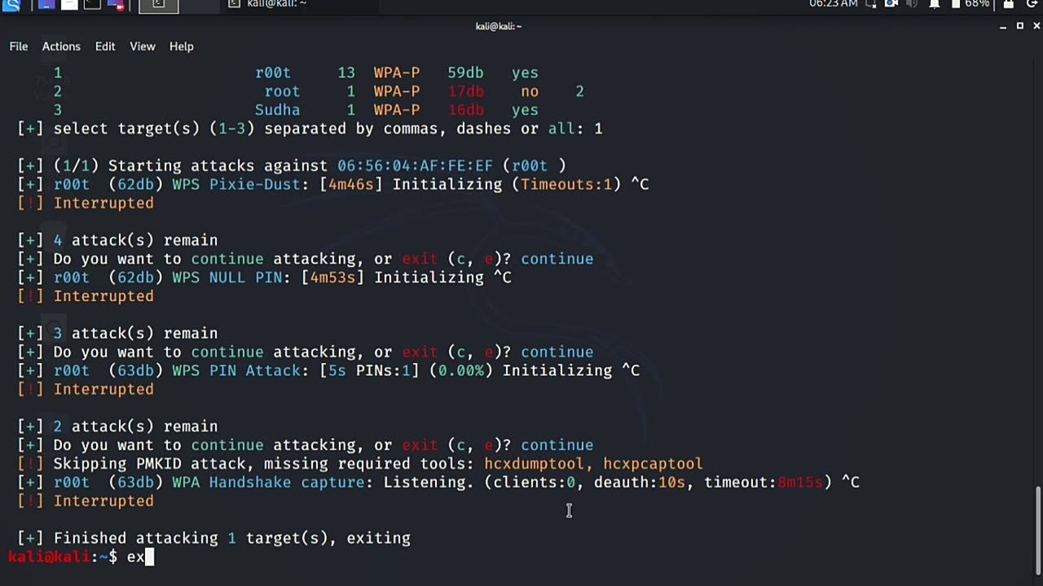Open the File menu
This screenshot has height=586, width=1043.
(x=19, y=46)
